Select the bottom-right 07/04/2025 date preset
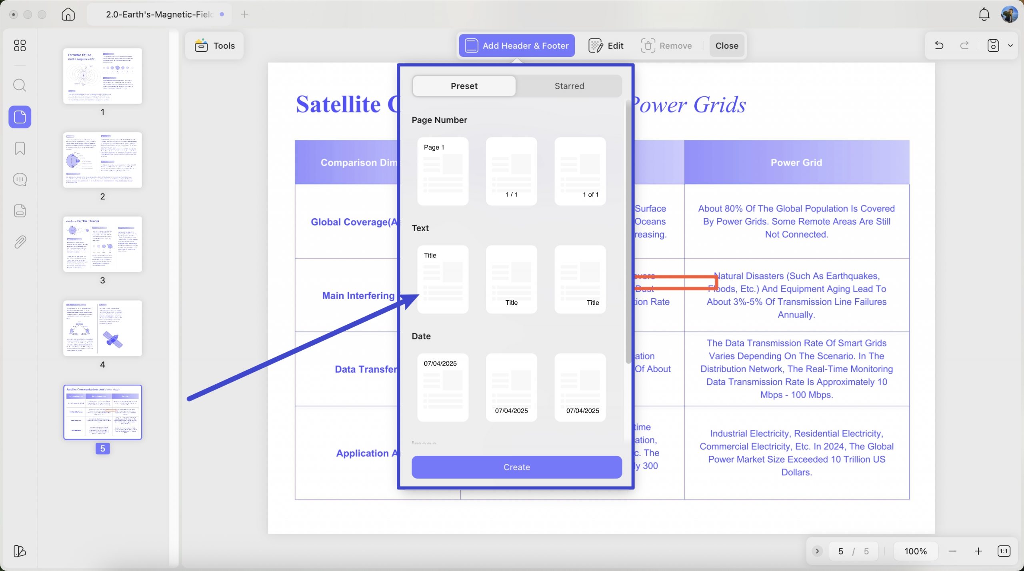This screenshot has height=571, width=1024. coord(580,387)
